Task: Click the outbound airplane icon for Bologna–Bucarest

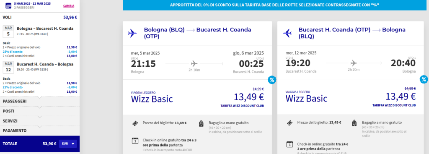Action: pos(132,33)
